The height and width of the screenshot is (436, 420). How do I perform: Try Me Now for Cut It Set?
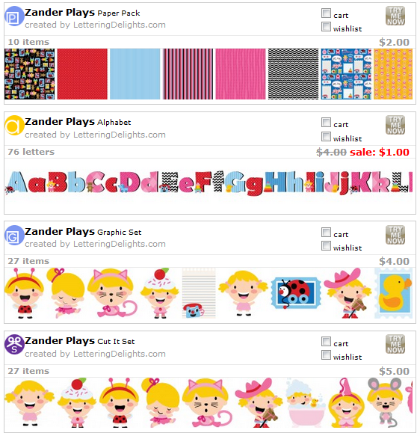click(395, 344)
